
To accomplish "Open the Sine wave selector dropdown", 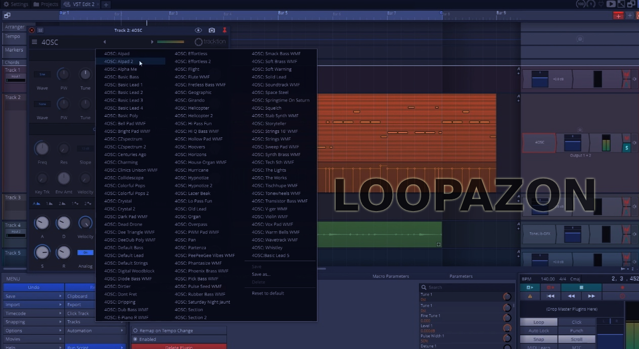I will coord(42,75).
